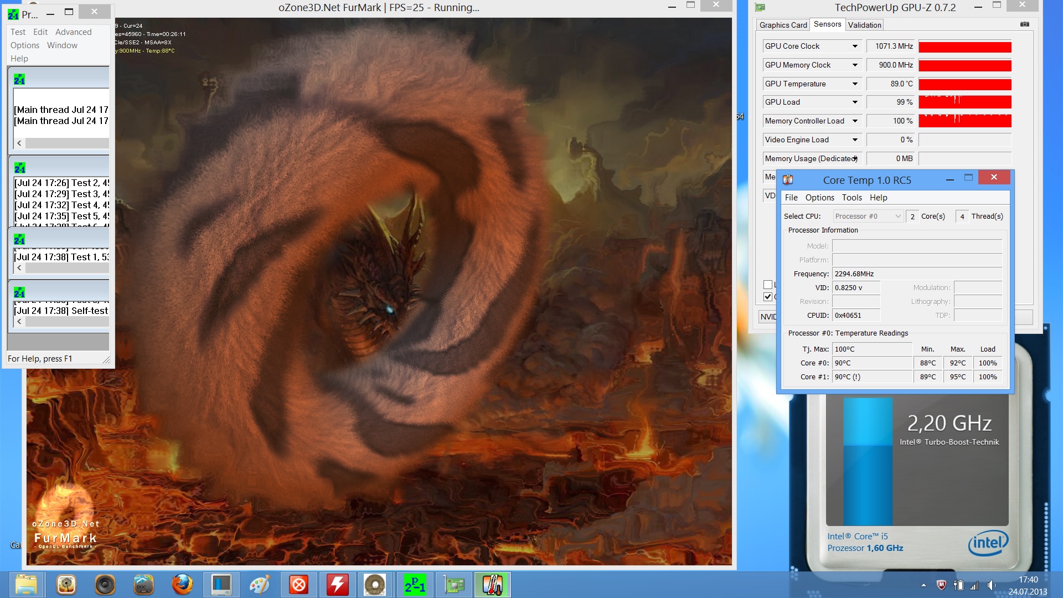Open the DOC document app in taskbar
Image resolution: width=1063 pixels, height=598 pixels.
point(143,585)
